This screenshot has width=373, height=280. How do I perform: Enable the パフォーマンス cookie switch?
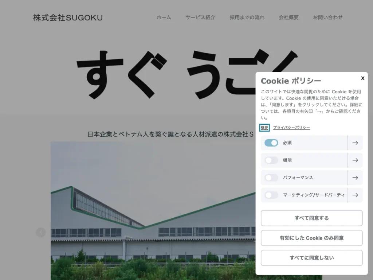click(x=271, y=178)
